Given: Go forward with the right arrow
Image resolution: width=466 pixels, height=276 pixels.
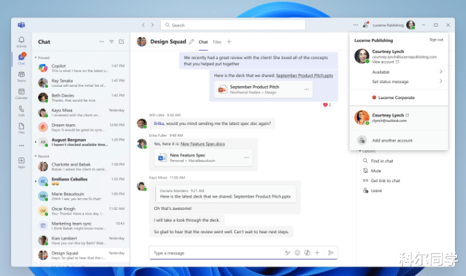Looking at the screenshot, I should tap(153, 25).
